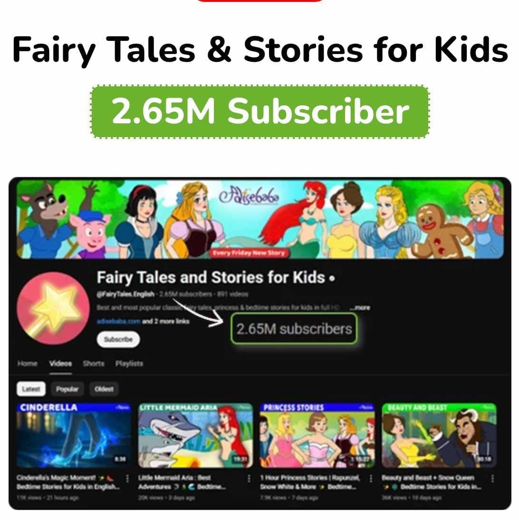
Task: Click the verified badge next to channel name
Action: click(x=332, y=279)
